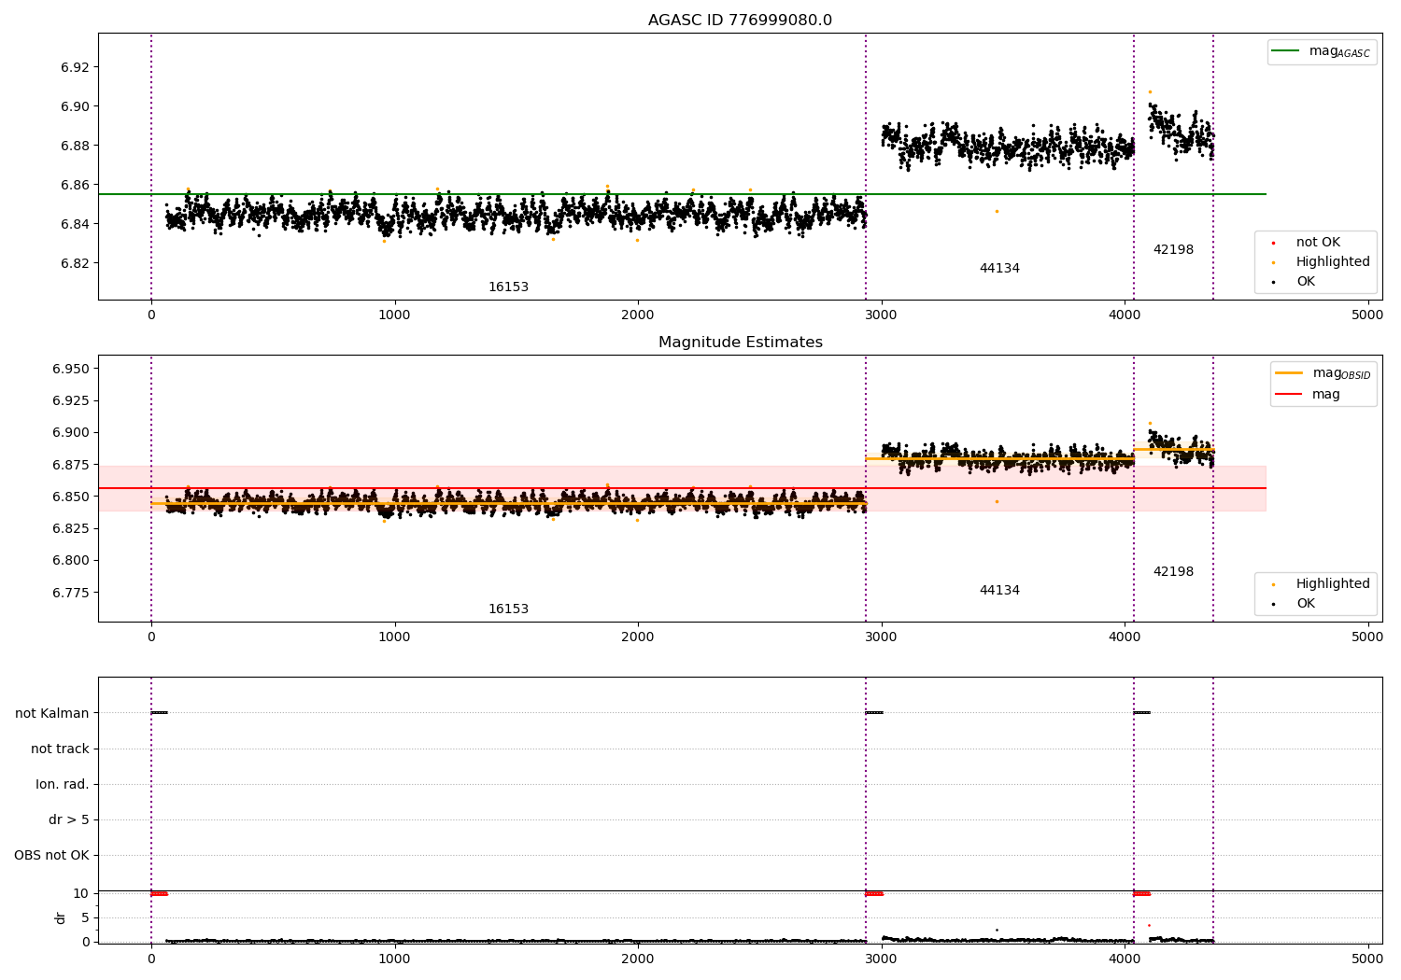Image resolution: width=1401 pixels, height=980 pixels.
Task: Click the rotated 'dr' y-axis label
Action: (x=61, y=917)
